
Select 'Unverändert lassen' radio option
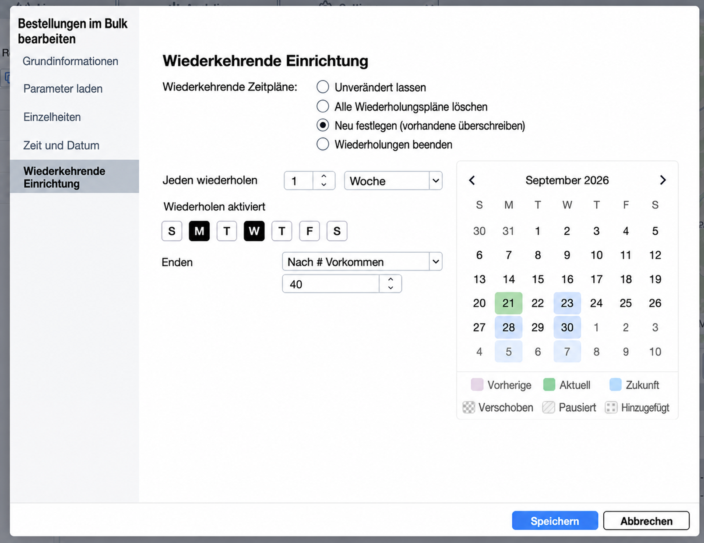click(323, 87)
